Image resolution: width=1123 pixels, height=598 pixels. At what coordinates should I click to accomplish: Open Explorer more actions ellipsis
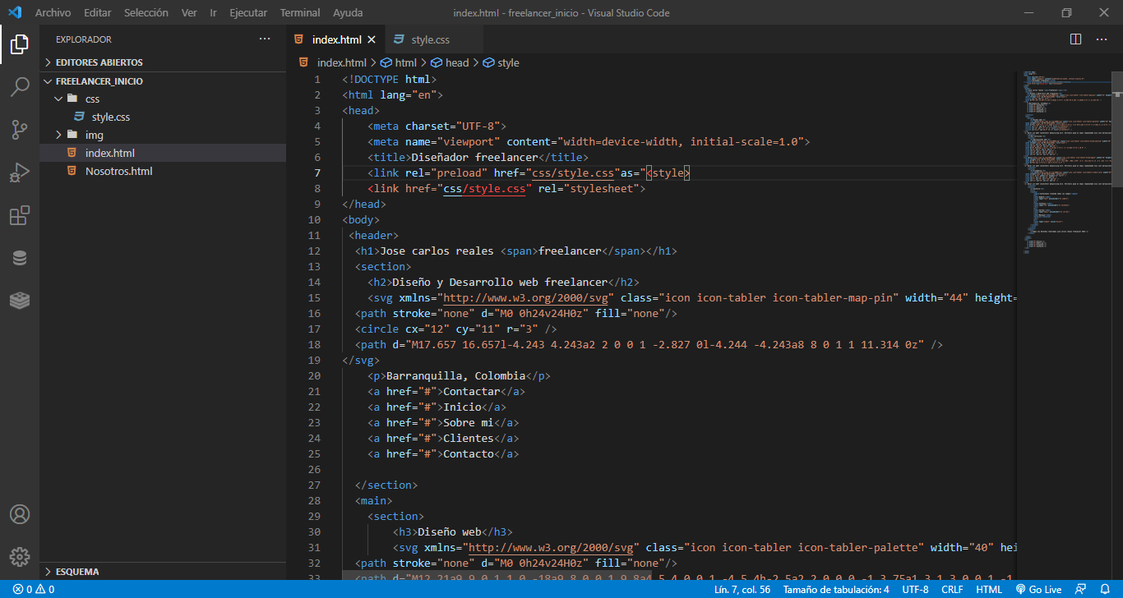tap(265, 39)
